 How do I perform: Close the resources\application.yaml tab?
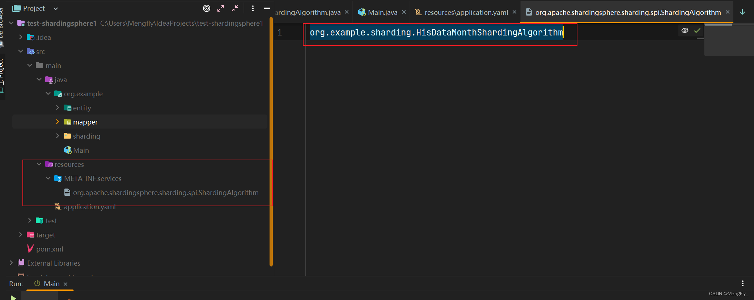click(x=514, y=12)
